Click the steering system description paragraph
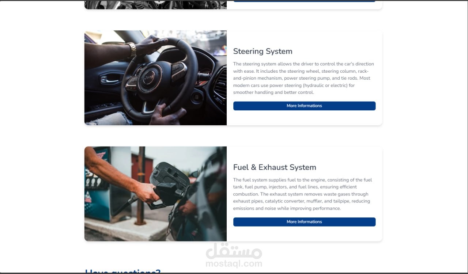 click(303, 78)
